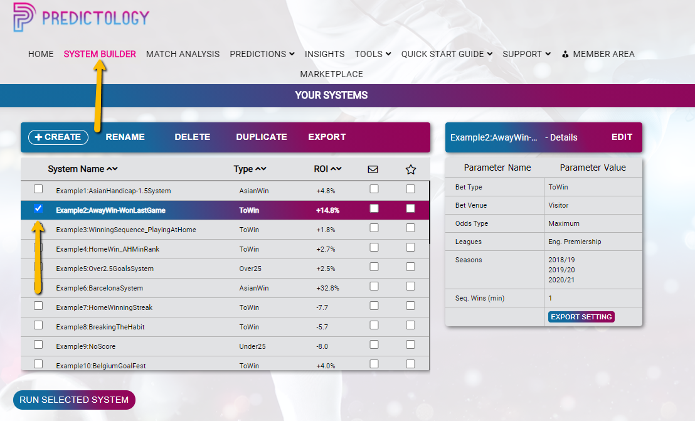Expand the Support menu
The width and height of the screenshot is (695, 421).
click(526, 54)
